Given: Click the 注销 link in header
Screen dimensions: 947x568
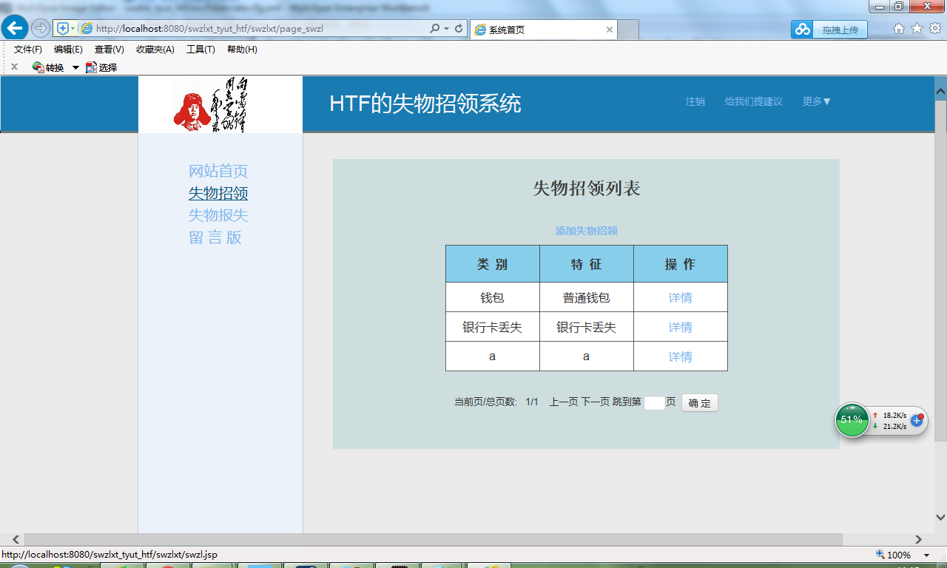Looking at the screenshot, I should click(695, 101).
